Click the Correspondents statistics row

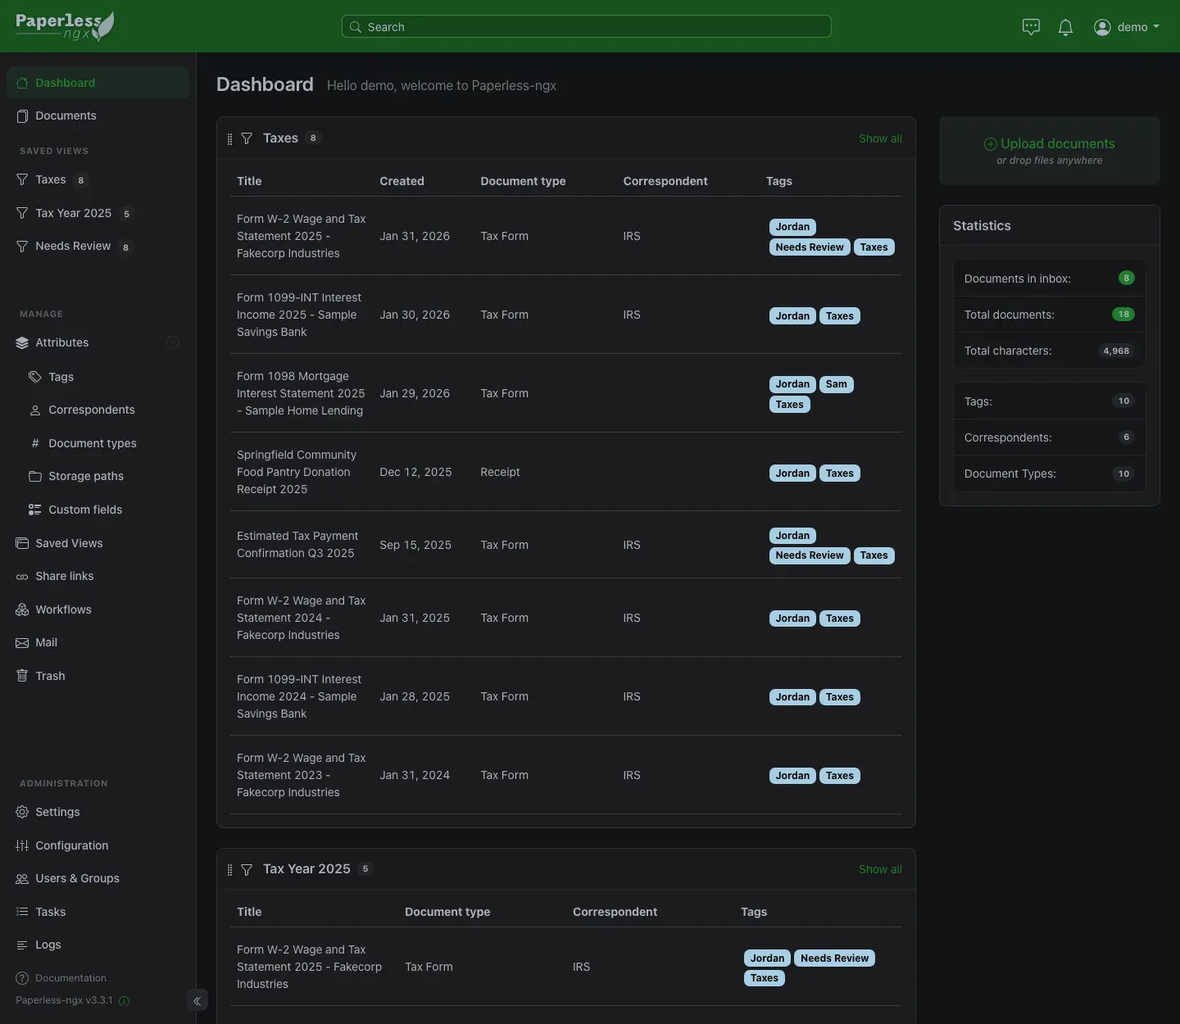click(x=1050, y=437)
